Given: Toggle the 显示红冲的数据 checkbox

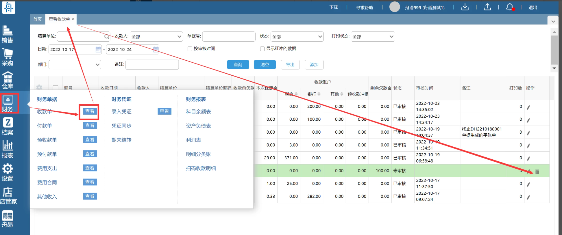Looking at the screenshot, I should point(262,49).
